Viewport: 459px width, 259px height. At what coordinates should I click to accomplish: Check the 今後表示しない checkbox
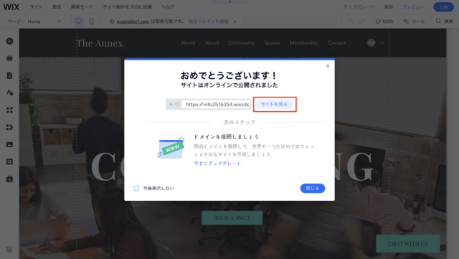(x=136, y=188)
